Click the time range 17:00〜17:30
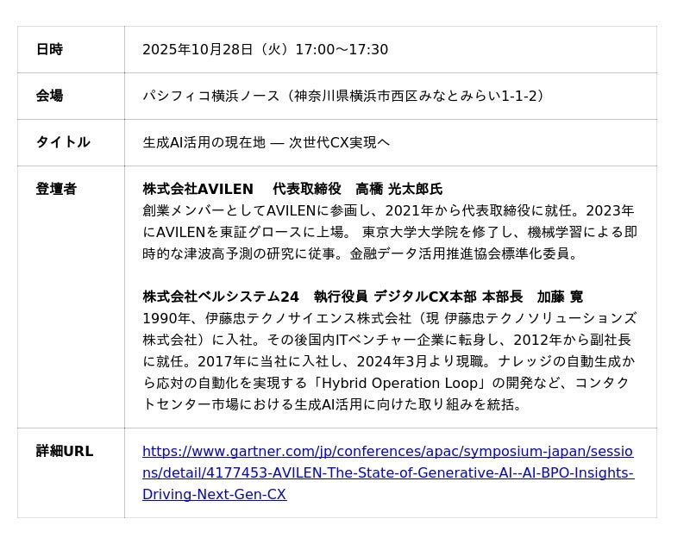Image resolution: width=690 pixels, height=544 pixels. click(x=342, y=50)
